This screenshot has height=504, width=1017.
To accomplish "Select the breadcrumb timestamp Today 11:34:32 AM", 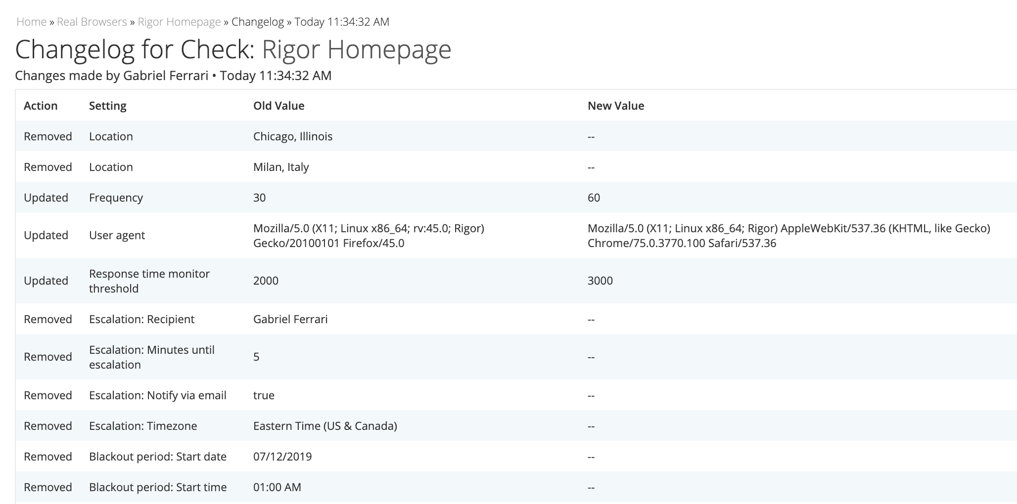I will [342, 22].
